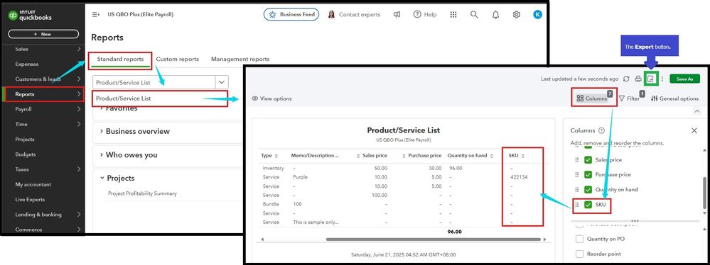Open the Columns options button

tap(593, 98)
